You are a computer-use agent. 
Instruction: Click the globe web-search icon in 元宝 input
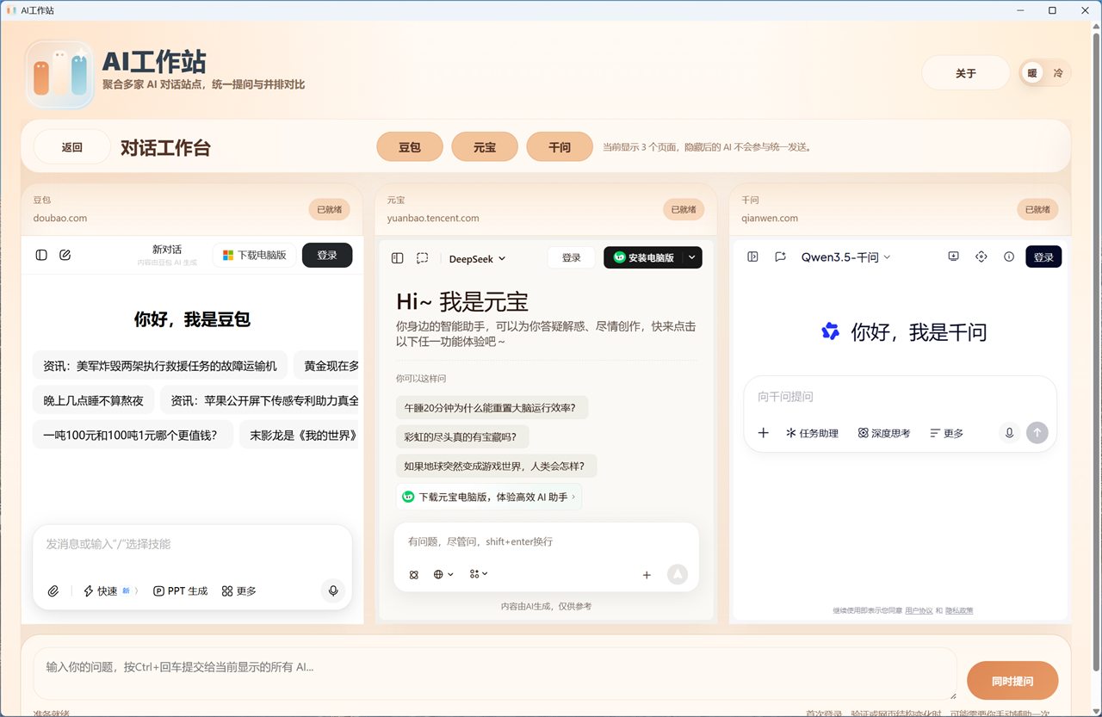point(437,574)
